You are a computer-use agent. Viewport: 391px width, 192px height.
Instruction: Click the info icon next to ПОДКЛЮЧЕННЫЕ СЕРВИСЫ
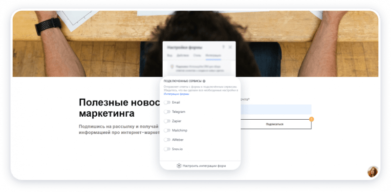click(x=204, y=81)
